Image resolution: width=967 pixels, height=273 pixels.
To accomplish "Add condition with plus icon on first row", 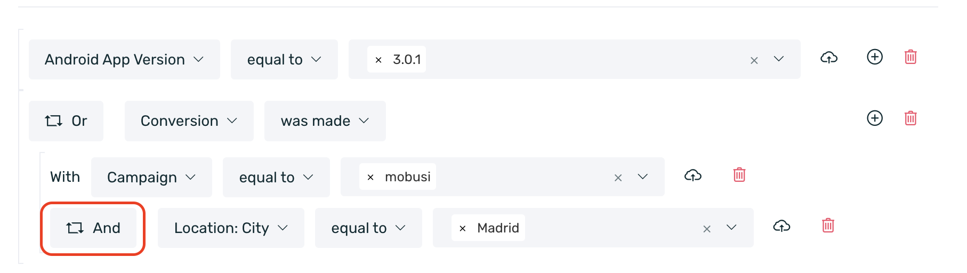I will (x=875, y=57).
